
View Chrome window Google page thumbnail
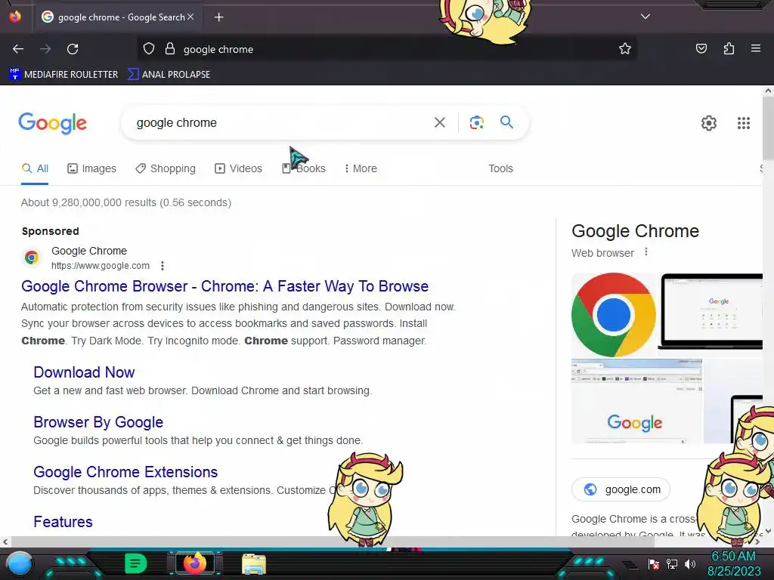[x=636, y=401]
